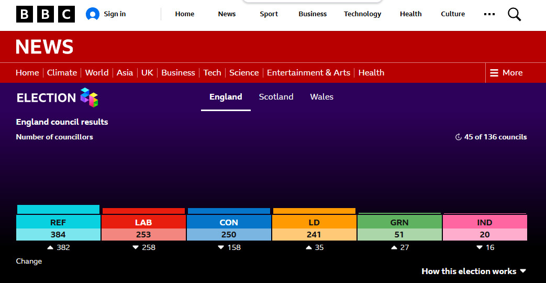Click the BBC logo
This screenshot has height=283, width=546.
click(45, 14)
